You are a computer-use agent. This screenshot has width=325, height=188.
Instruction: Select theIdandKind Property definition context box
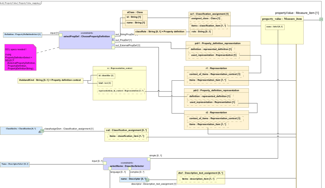(x=50, y=80)
